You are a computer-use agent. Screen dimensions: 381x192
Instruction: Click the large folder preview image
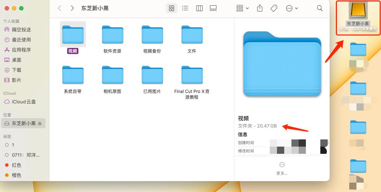[282, 64]
